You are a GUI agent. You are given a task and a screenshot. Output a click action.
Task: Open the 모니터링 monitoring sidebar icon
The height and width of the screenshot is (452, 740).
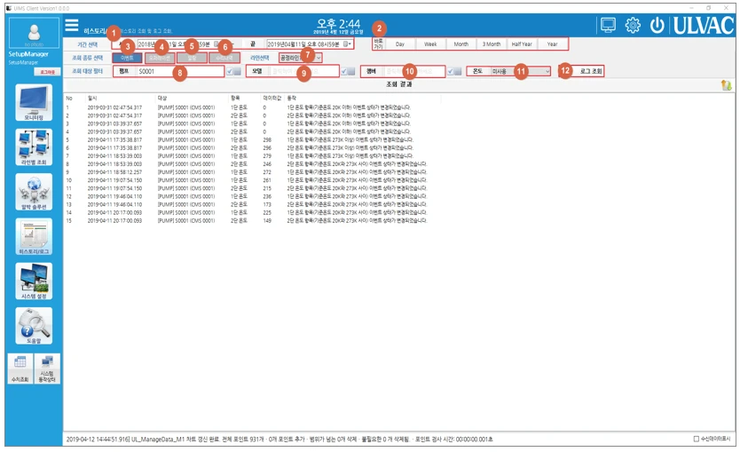34,102
